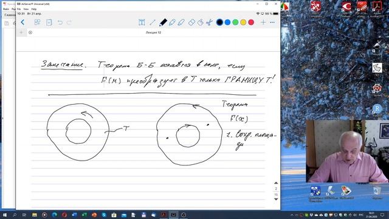Image resolution: width=389 pixels, height=219 pixels.
Task: Go to next page with down arrow
Action: coord(276,199)
